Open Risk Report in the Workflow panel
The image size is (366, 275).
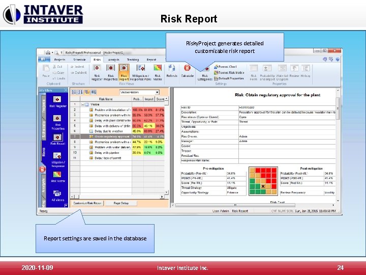click(57, 140)
